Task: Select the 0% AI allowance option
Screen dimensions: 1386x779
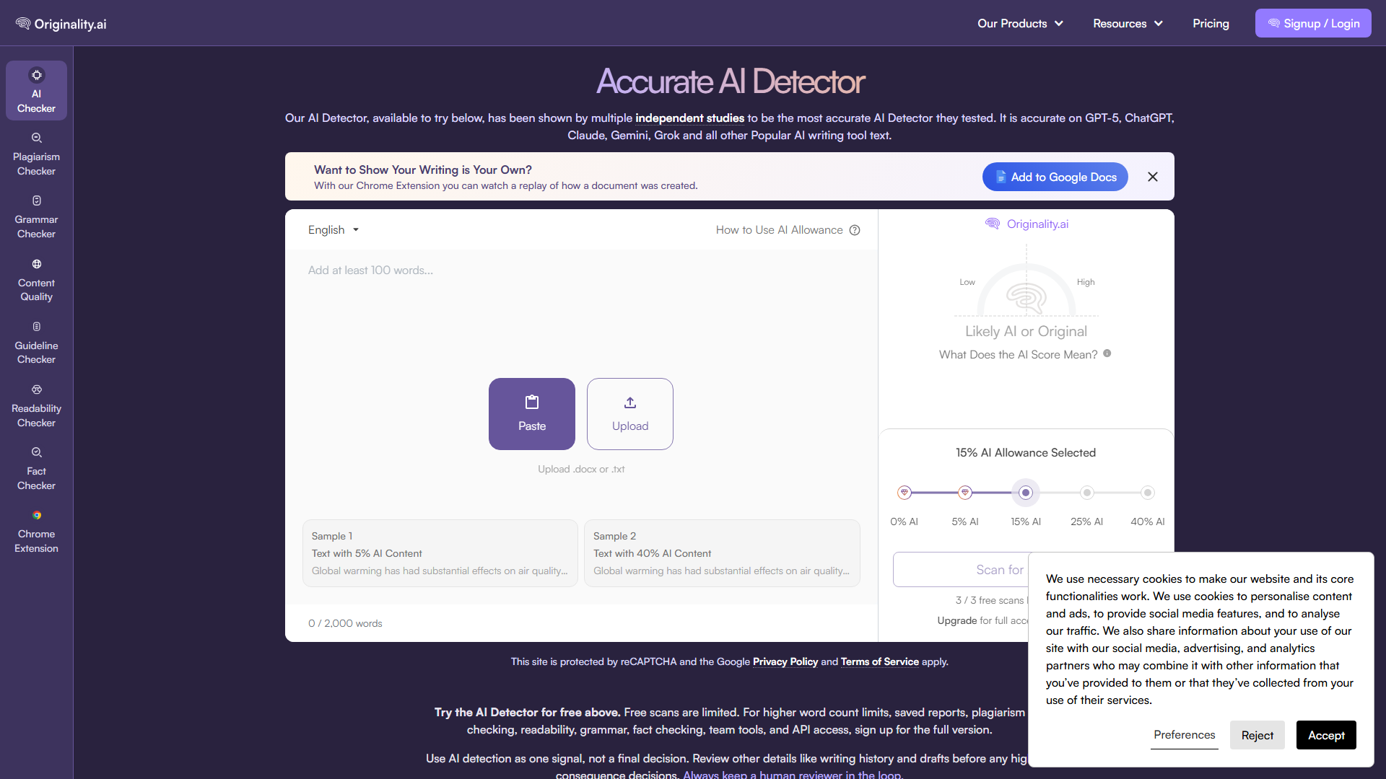Action: pyautogui.click(x=905, y=493)
